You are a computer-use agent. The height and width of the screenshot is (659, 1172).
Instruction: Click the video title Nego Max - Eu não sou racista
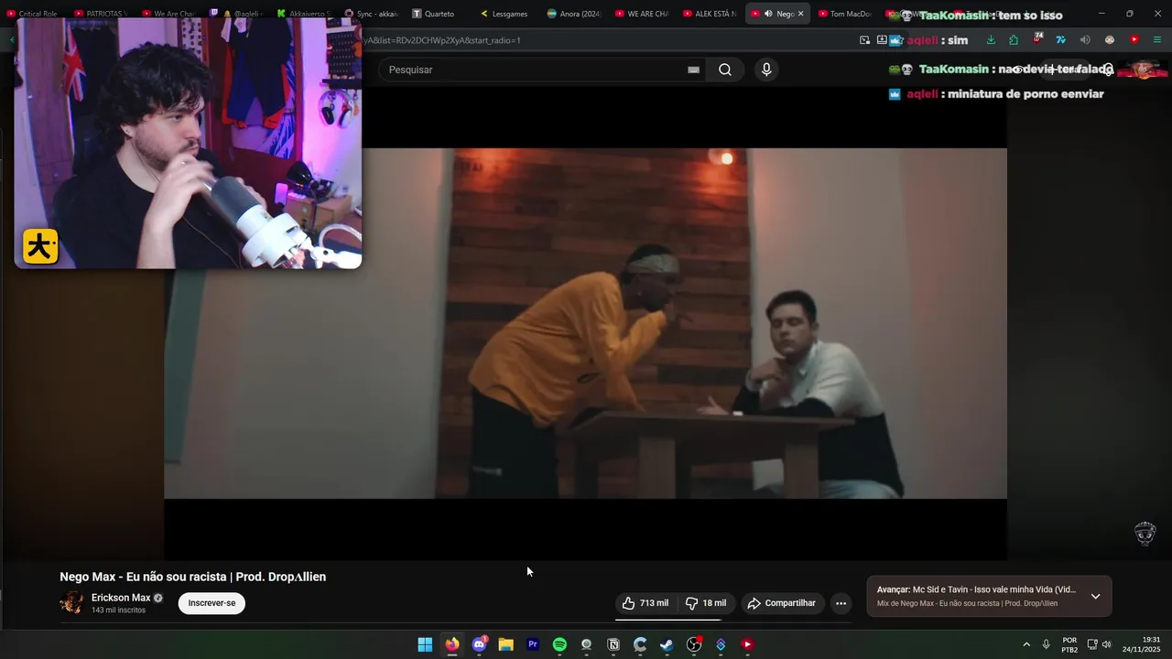point(192,577)
